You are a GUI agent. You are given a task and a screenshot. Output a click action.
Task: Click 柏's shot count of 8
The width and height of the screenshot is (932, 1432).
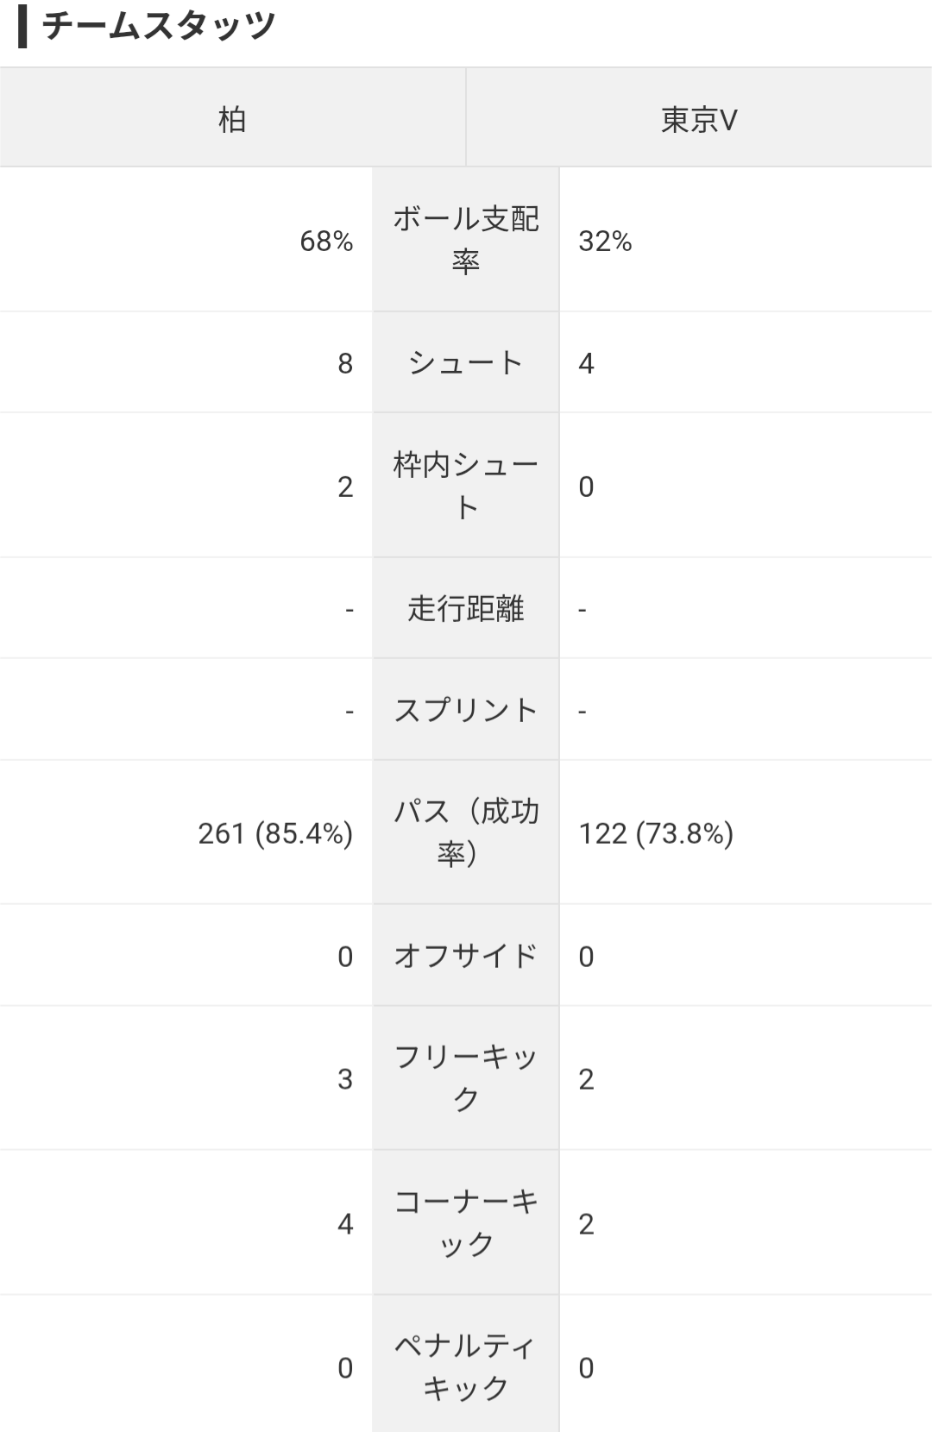pos(345,364)
